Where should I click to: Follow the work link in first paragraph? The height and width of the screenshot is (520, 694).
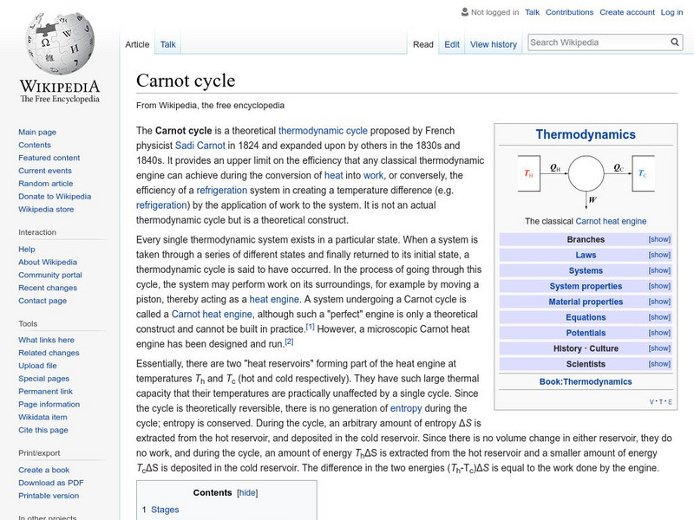coord(373,175)
